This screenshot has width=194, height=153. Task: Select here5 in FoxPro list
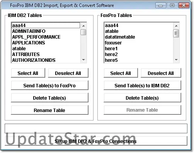139,60
